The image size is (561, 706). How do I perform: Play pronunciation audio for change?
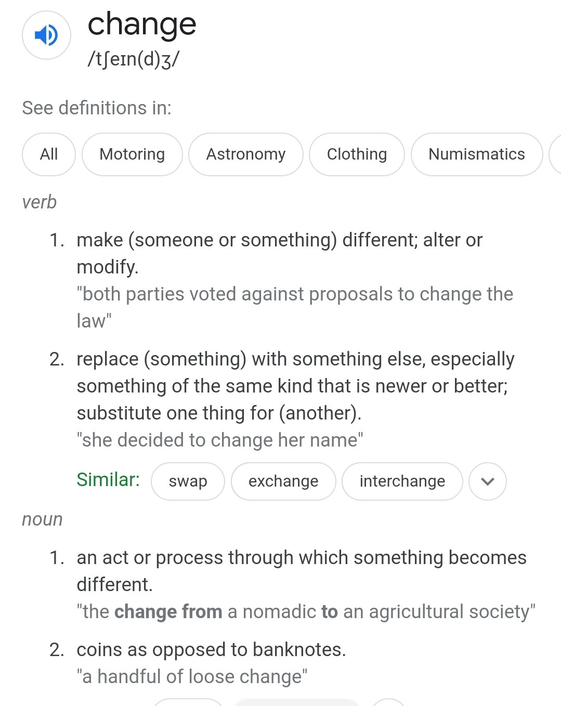46,35
